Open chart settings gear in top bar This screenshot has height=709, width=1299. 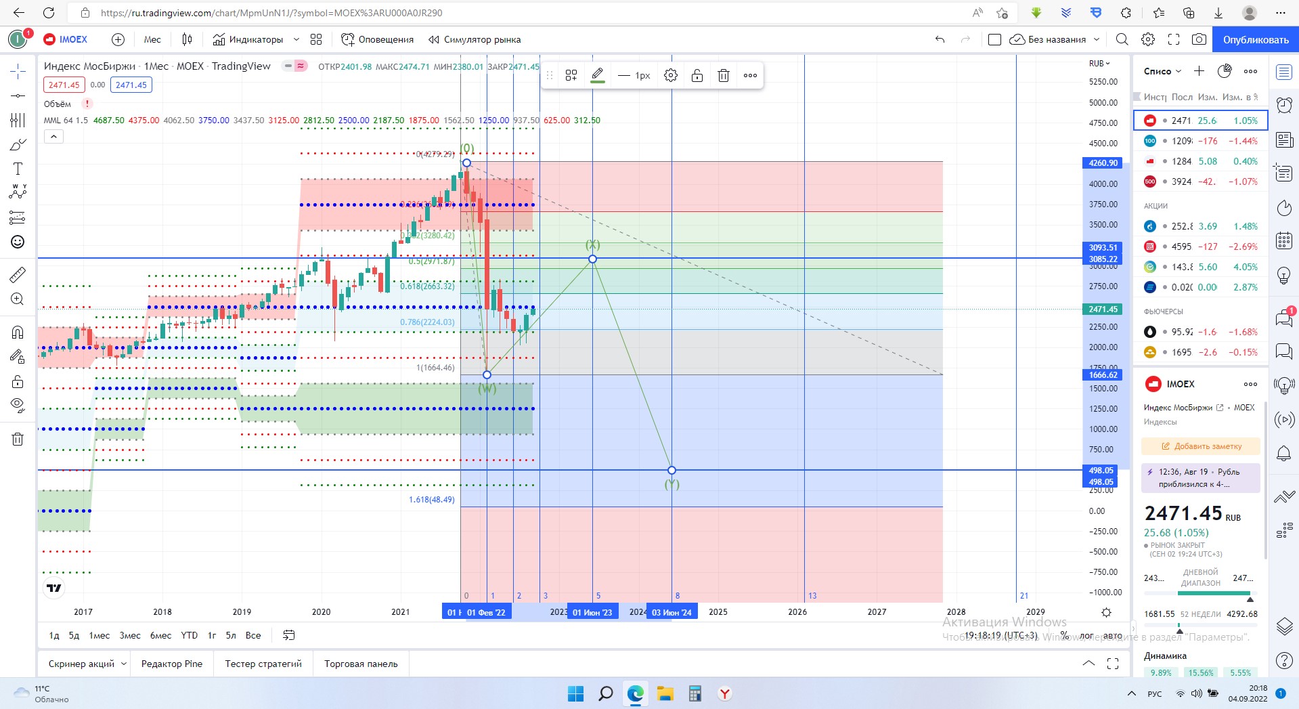coord(1148,39)
